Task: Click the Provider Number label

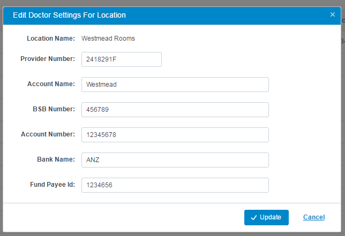Action: pos(48,59)
